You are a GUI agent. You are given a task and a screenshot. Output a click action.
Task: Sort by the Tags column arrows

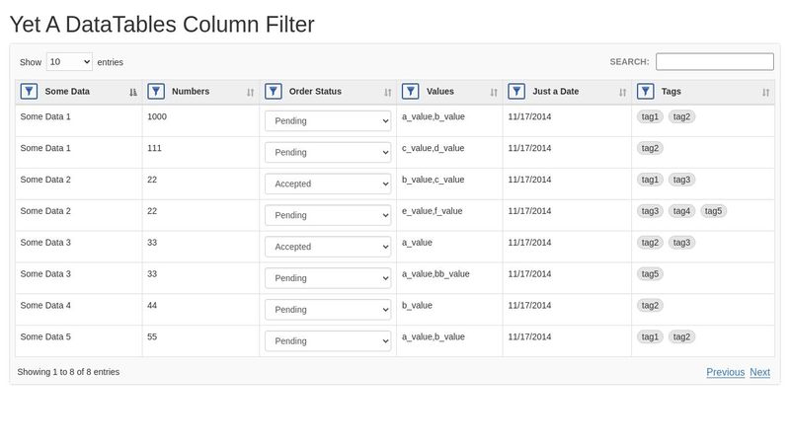click(x=766, y=92)
